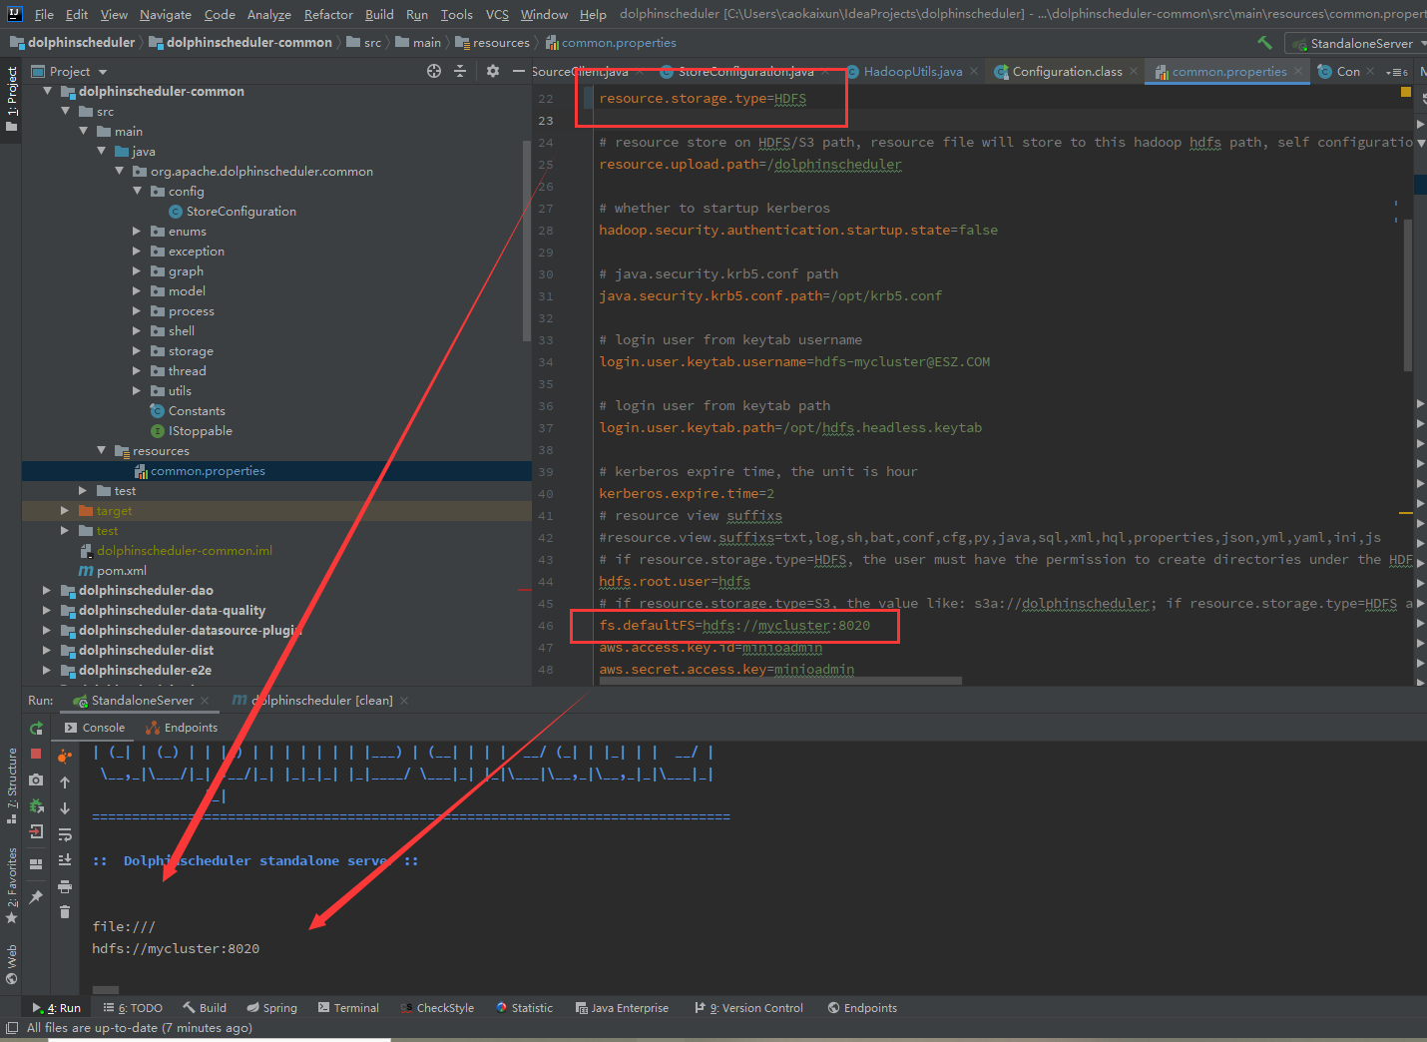Click the Build project hammer icon
The height and width of the screenshot is (1042, 1427).
click(x=1264, y=42)
